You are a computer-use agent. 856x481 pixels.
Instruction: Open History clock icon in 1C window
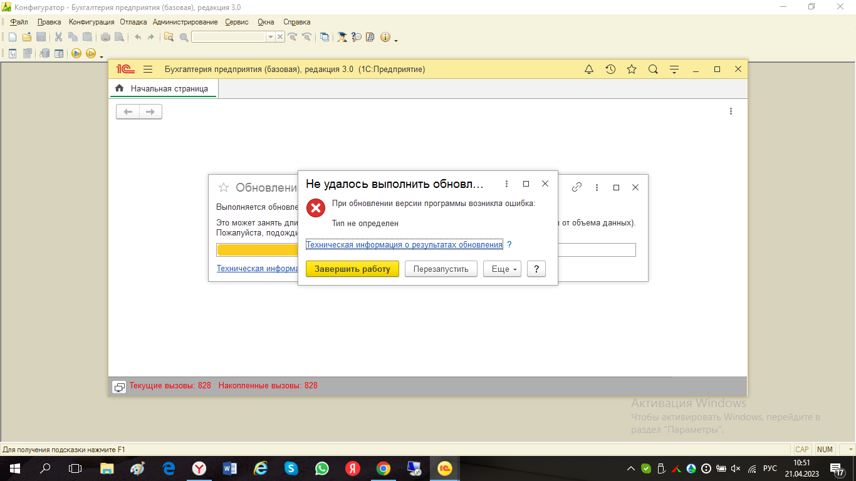tap(610, 70)
